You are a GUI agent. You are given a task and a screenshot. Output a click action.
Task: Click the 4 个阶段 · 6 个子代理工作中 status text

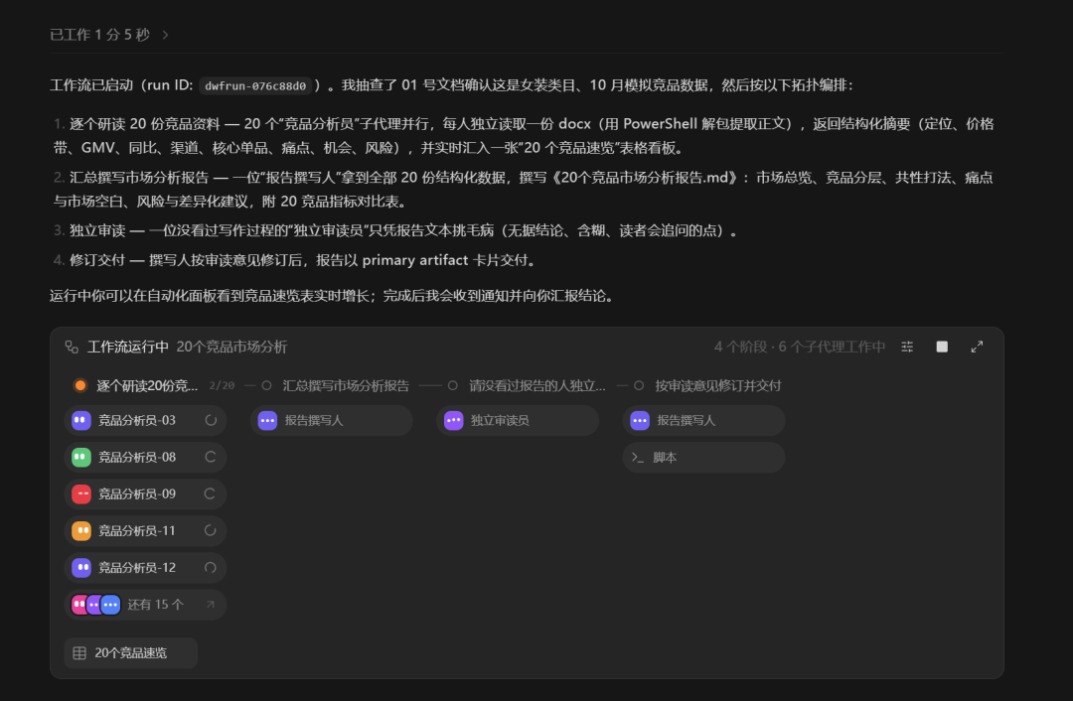[799, 348]
